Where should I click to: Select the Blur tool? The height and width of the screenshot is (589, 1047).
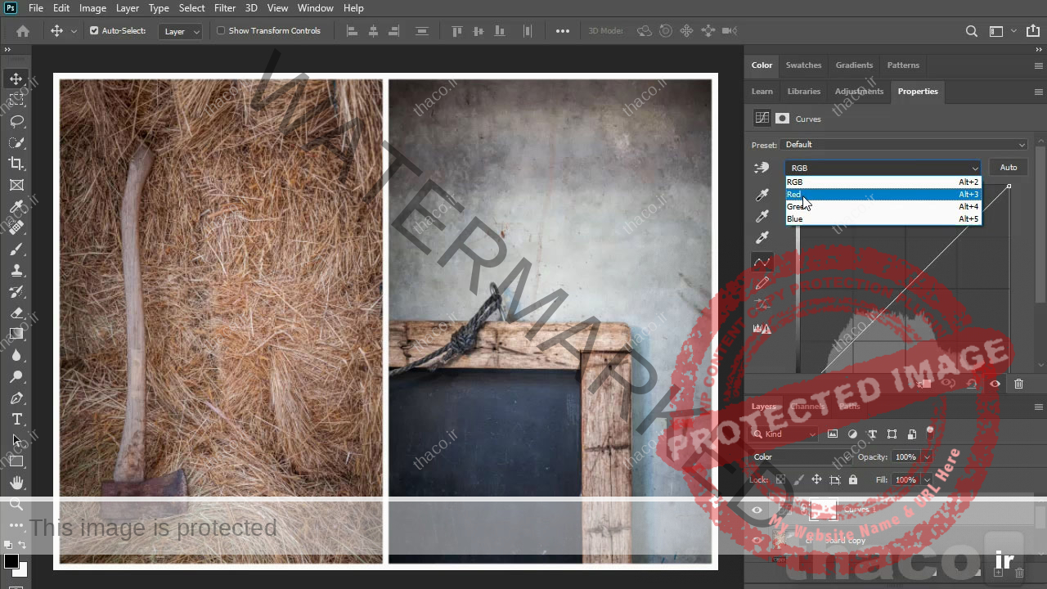coord(16,355)
